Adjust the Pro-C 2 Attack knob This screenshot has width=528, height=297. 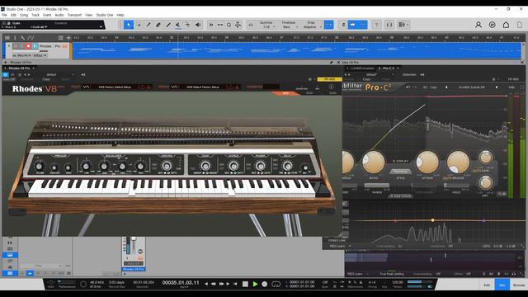427,162
